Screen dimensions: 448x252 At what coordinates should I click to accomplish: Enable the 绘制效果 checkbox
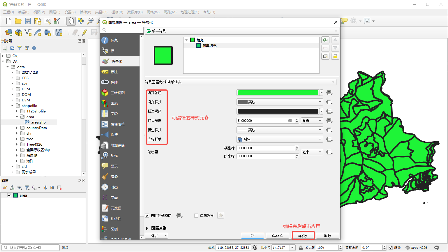tap(196, 216)
